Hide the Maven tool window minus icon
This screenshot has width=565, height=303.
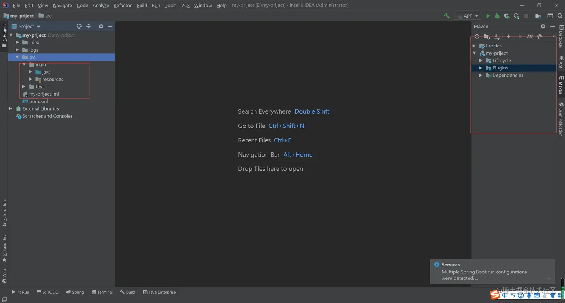tap(553, 26)
